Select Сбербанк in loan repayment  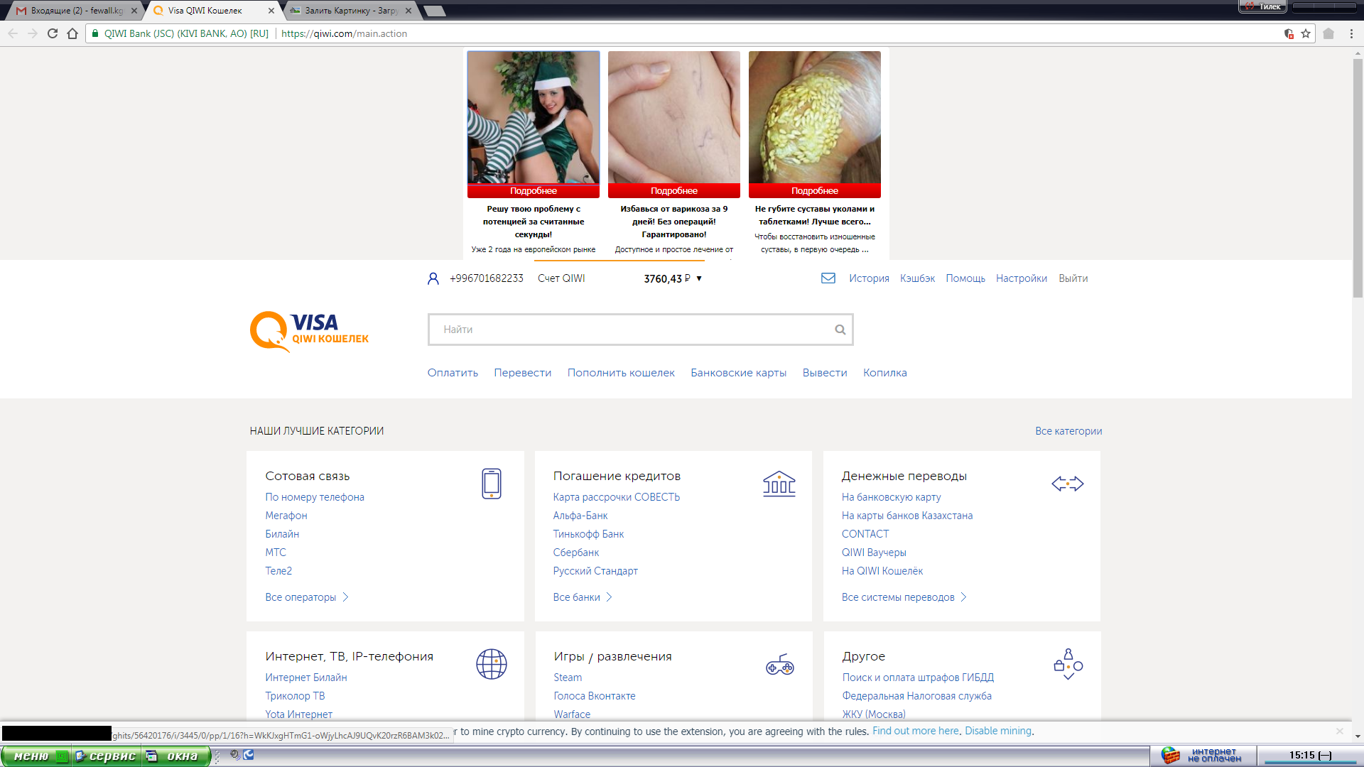click(576, 553)
